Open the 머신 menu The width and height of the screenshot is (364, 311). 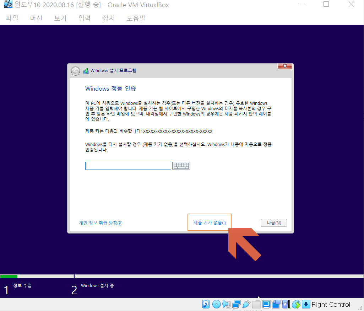(36, 18)
